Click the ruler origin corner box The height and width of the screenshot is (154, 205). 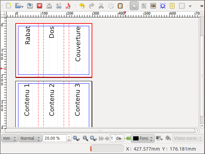[3, 14]
